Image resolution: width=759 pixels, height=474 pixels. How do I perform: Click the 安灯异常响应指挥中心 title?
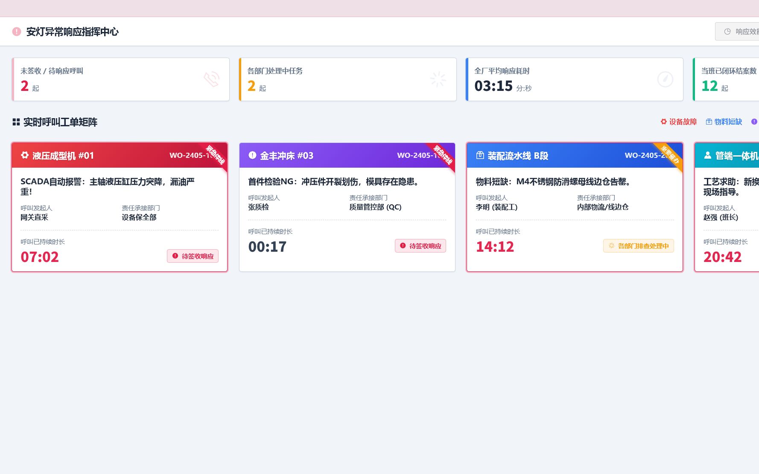coord(73,32)
